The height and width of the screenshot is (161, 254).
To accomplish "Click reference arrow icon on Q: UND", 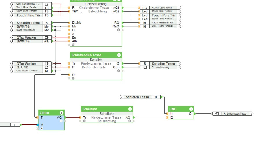I will (x=47, y=67).
